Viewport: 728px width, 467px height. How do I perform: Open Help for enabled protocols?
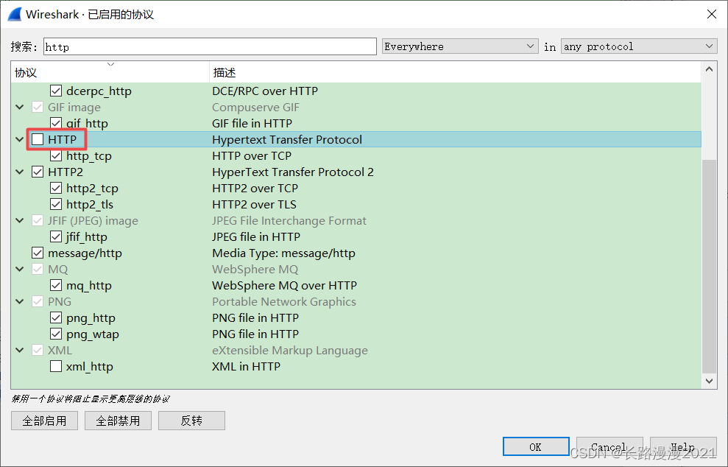[x=683, y=446]
